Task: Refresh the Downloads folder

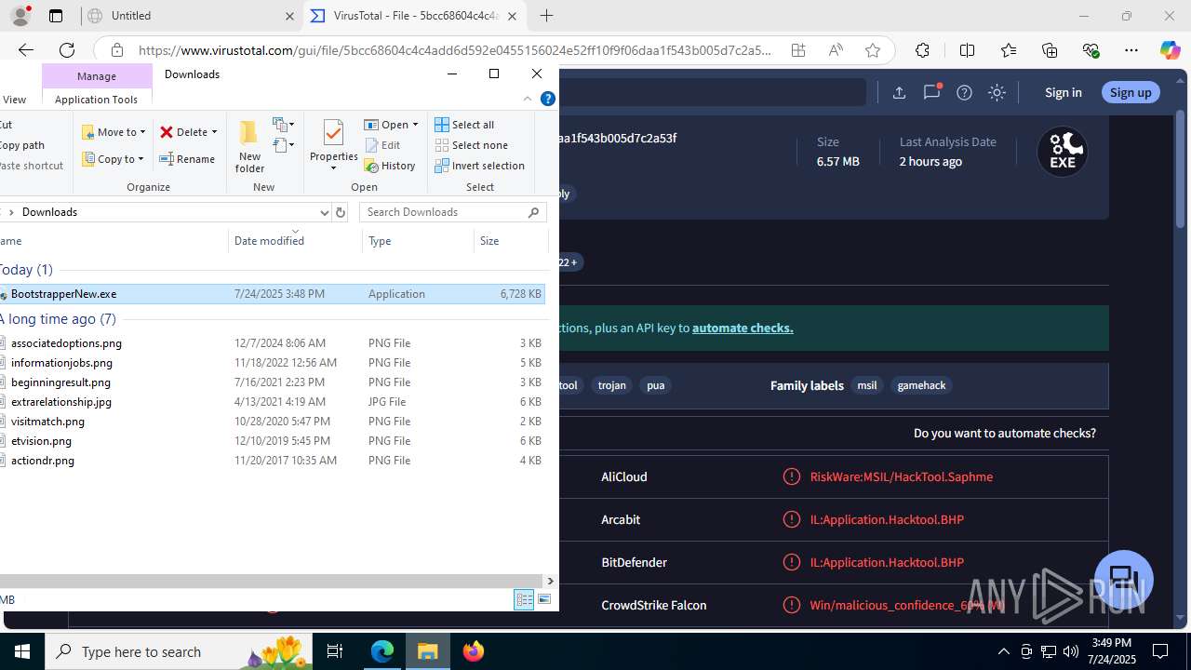Action: click(341, 212)
